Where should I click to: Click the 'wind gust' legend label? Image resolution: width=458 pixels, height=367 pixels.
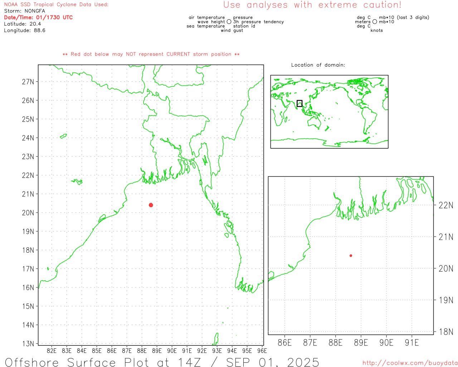(232, 30)
